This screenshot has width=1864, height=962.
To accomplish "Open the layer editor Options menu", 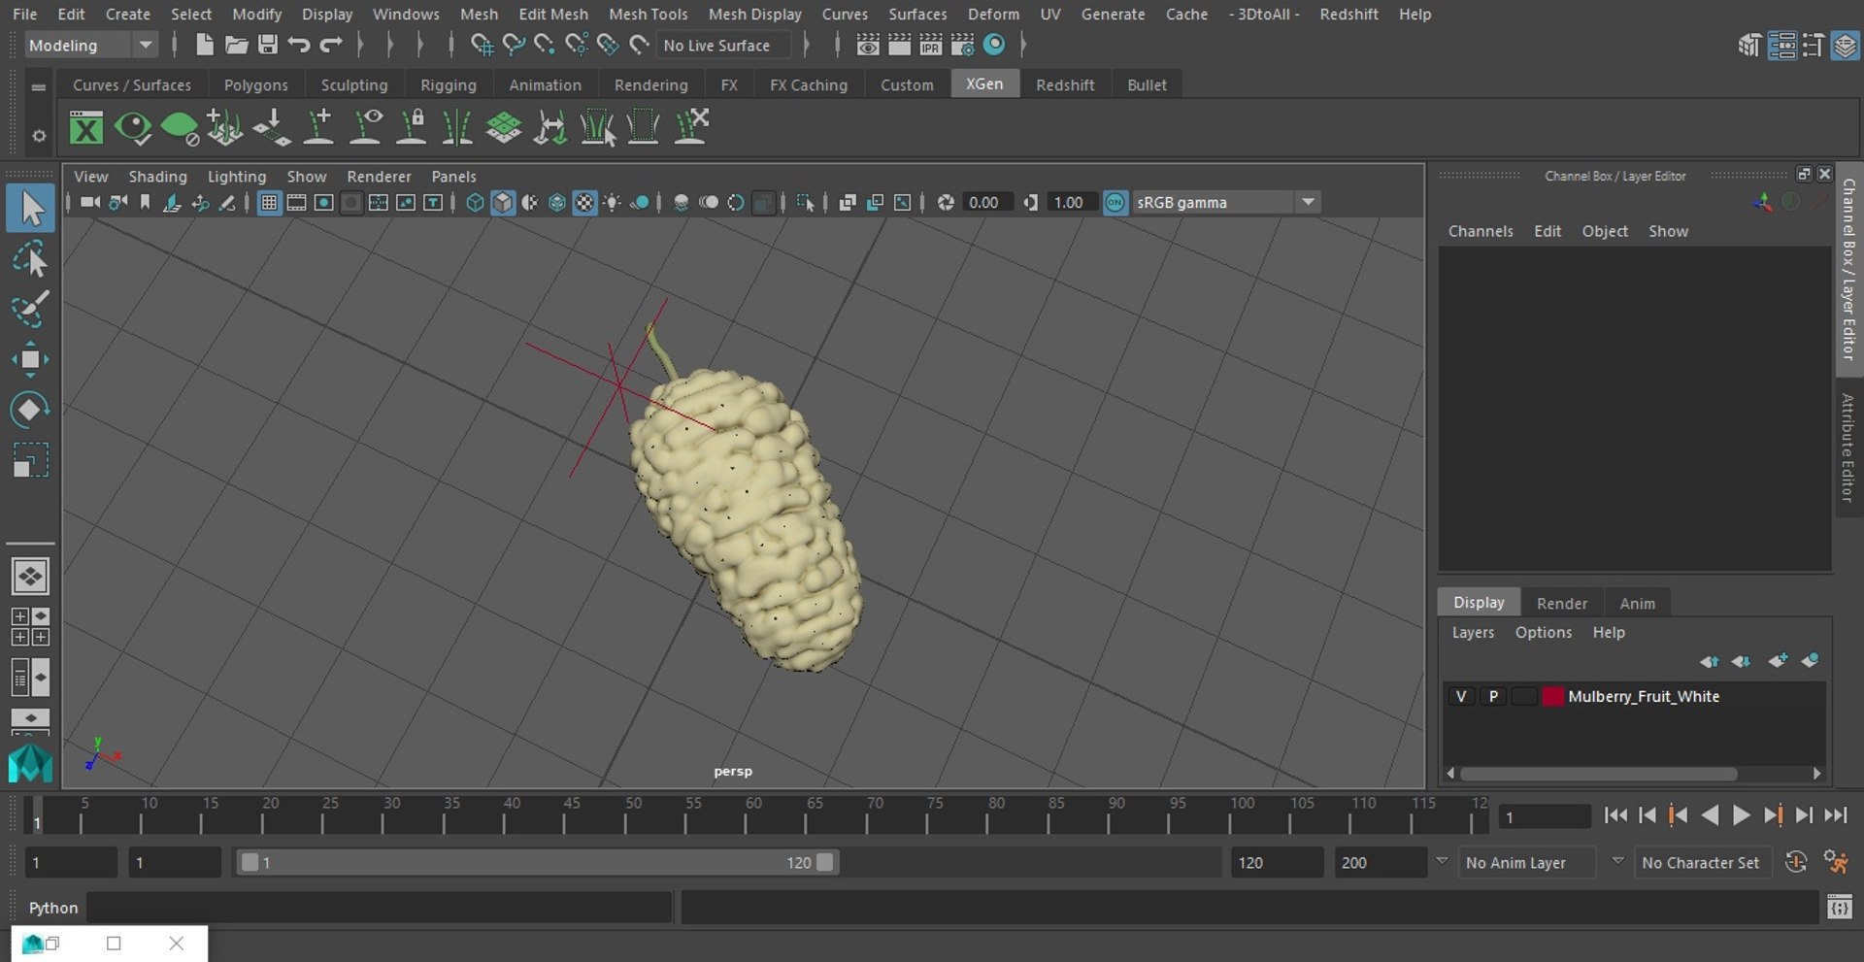I will tap(1543, 632).
